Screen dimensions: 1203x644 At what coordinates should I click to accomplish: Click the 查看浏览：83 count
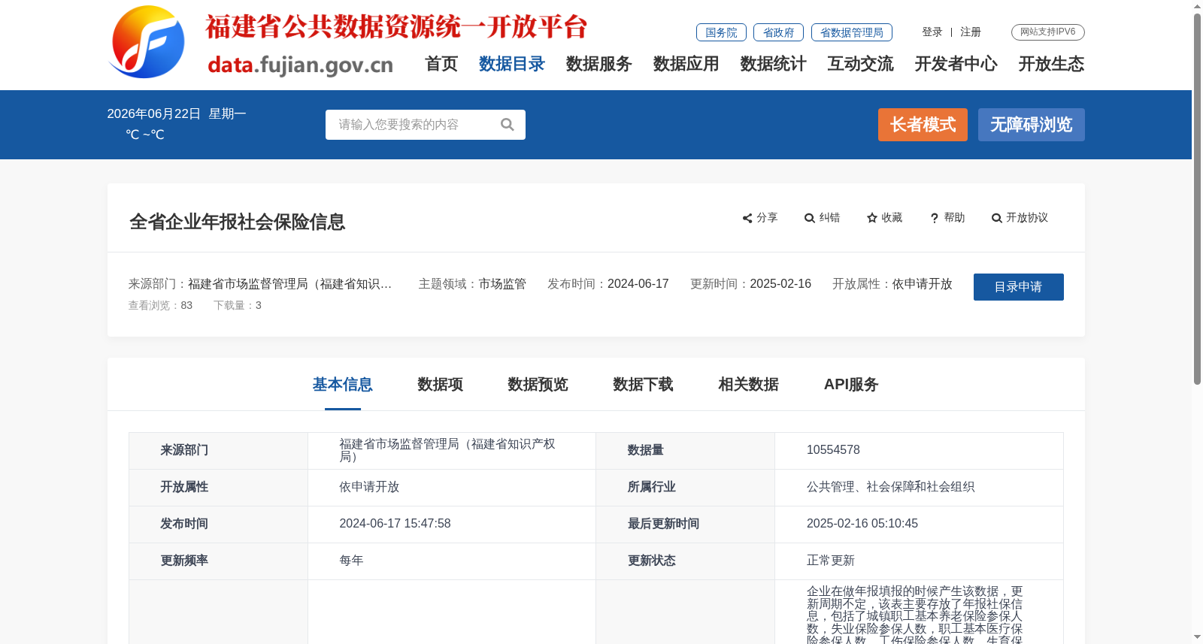[160, 305]
